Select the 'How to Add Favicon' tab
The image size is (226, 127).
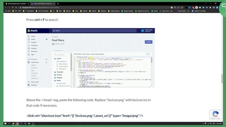[43, 4]
